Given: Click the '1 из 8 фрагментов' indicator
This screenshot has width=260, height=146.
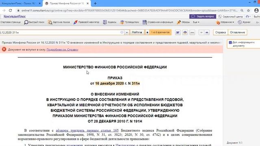Looking at the screenshot, I should tap(160, 32).
